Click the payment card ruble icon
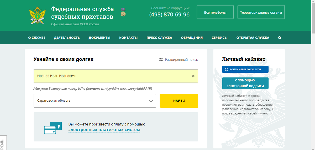Image resolution: width=315 pixels, height=150 pixels. [52, 128]
